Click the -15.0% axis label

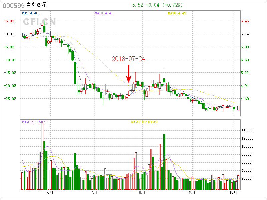pos(10,73)
